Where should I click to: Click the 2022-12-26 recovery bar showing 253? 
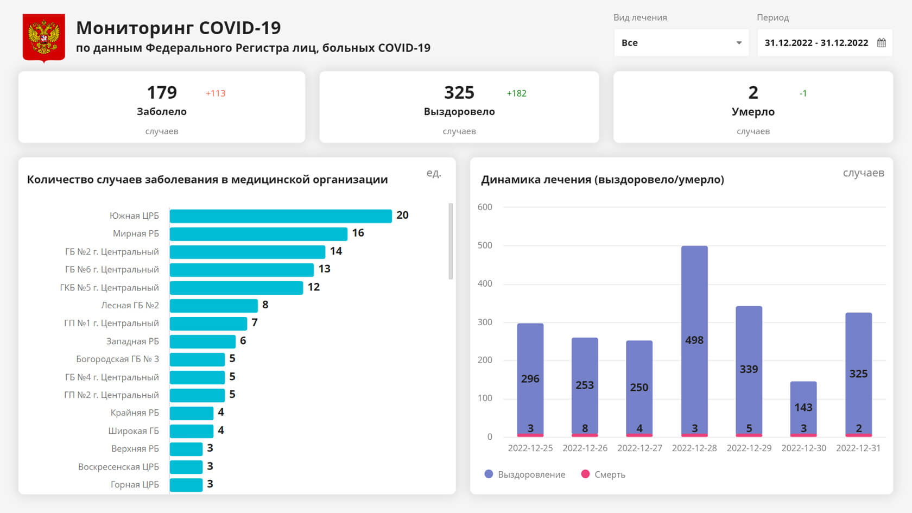coord(585,385)
